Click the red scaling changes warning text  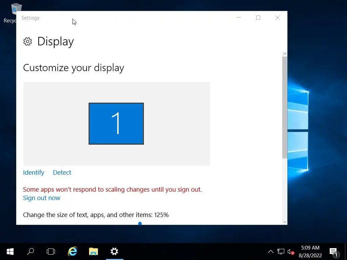coord(113,190)
